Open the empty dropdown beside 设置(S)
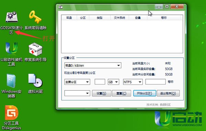Viewport: 206px width, 131px height. tap(77, 93)
